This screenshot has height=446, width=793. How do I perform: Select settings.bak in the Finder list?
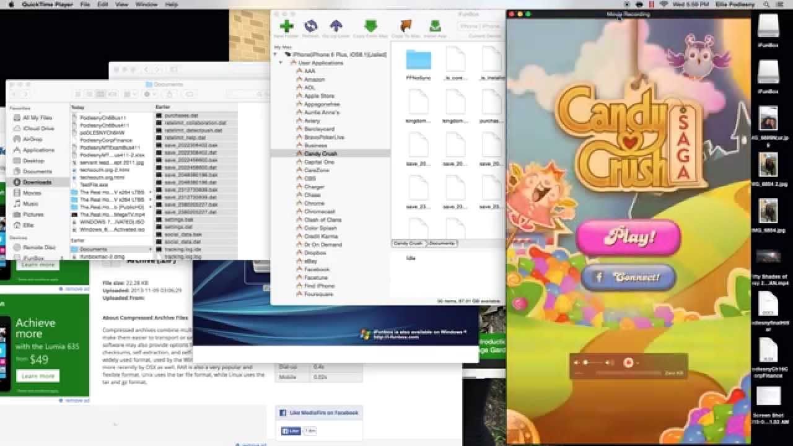click(x=178, y=219)
